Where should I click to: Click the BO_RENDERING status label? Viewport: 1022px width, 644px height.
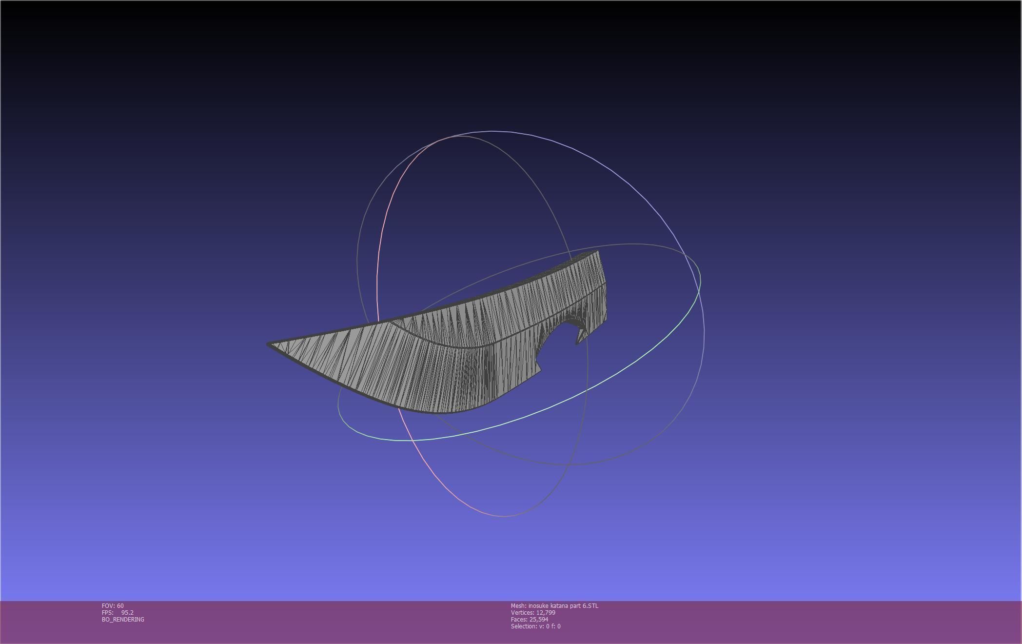123,620
